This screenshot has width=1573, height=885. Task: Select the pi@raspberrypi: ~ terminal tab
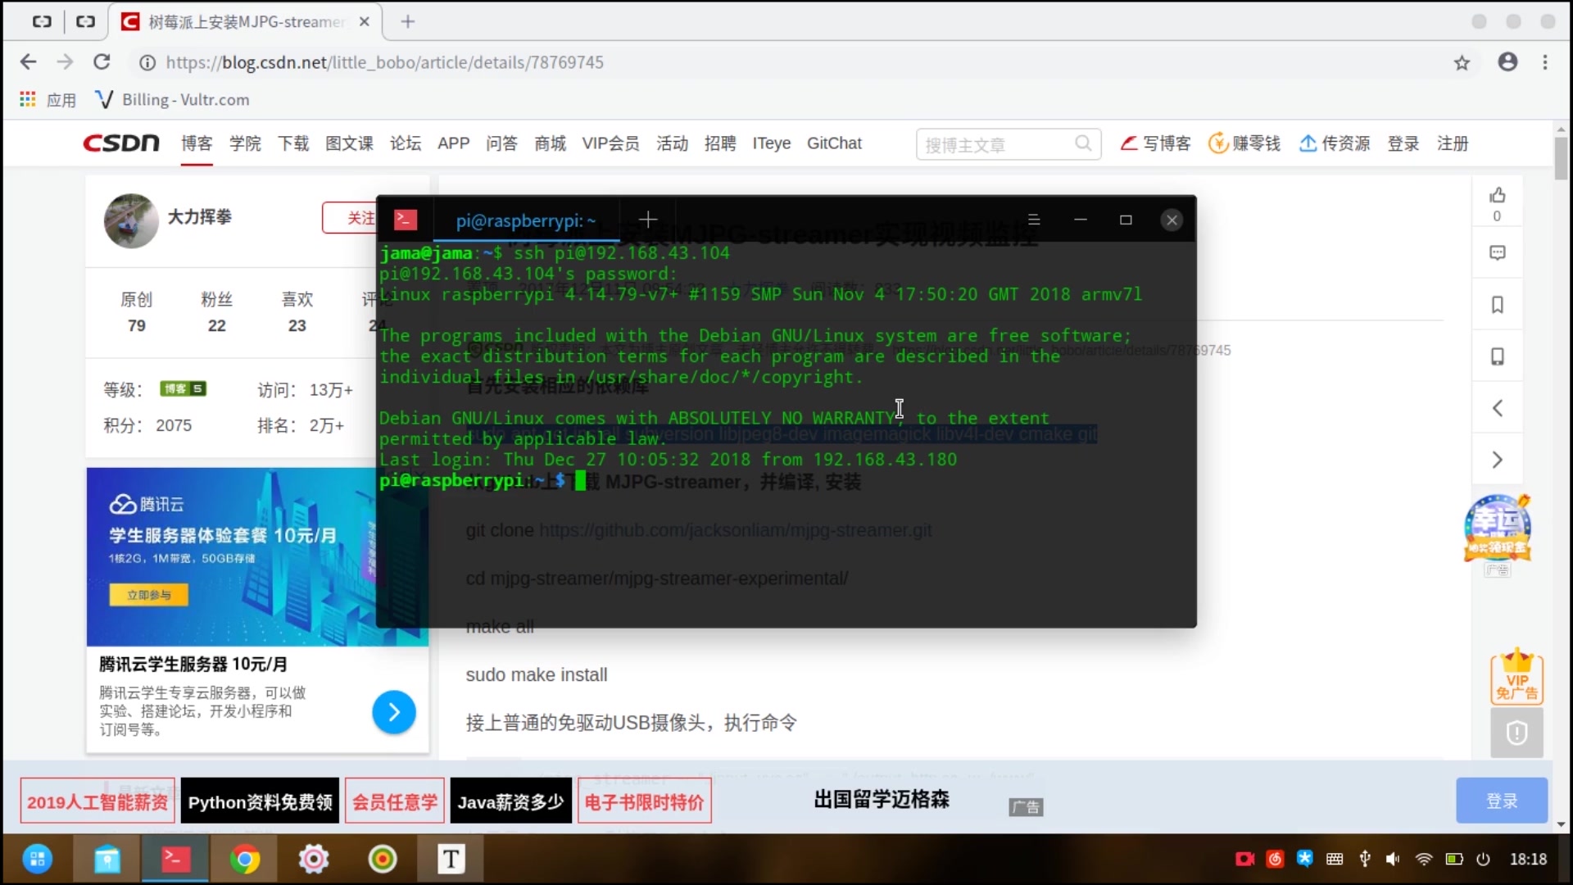tap(525, 220)
